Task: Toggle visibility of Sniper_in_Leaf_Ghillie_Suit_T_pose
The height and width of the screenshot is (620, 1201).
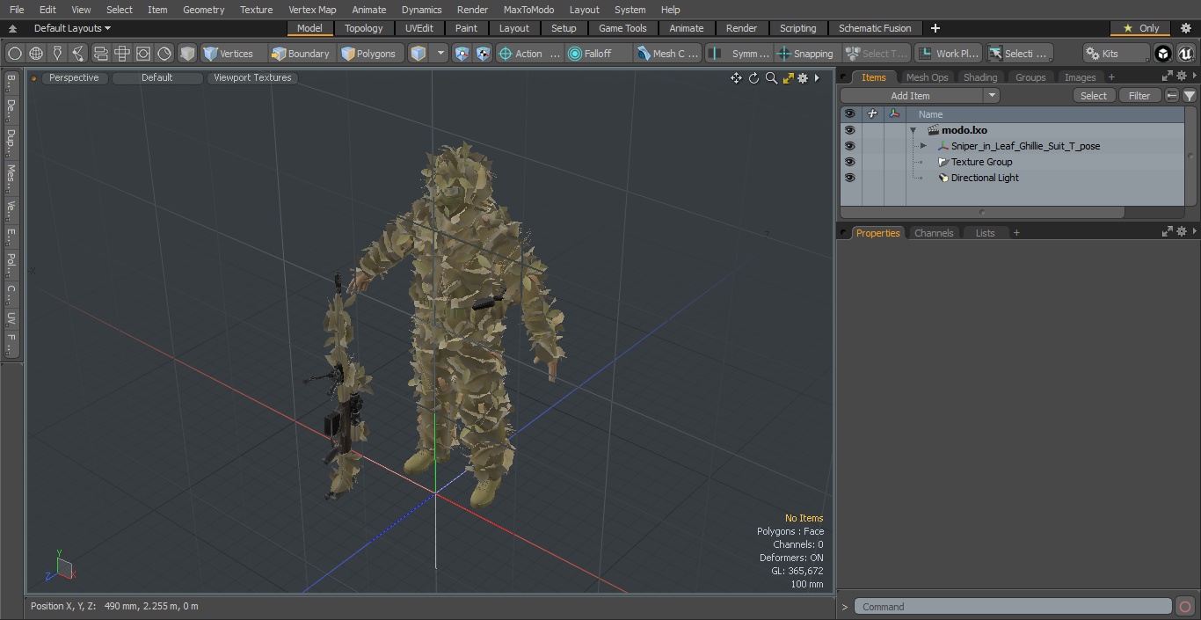Action: (x=849, y=146)
